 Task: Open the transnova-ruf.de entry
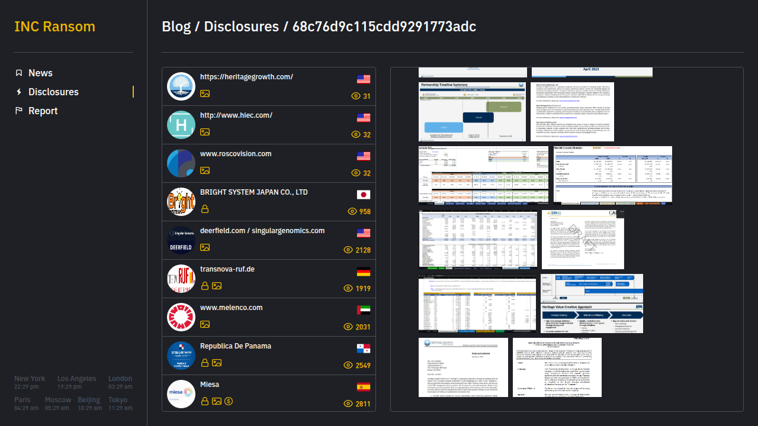269,279
